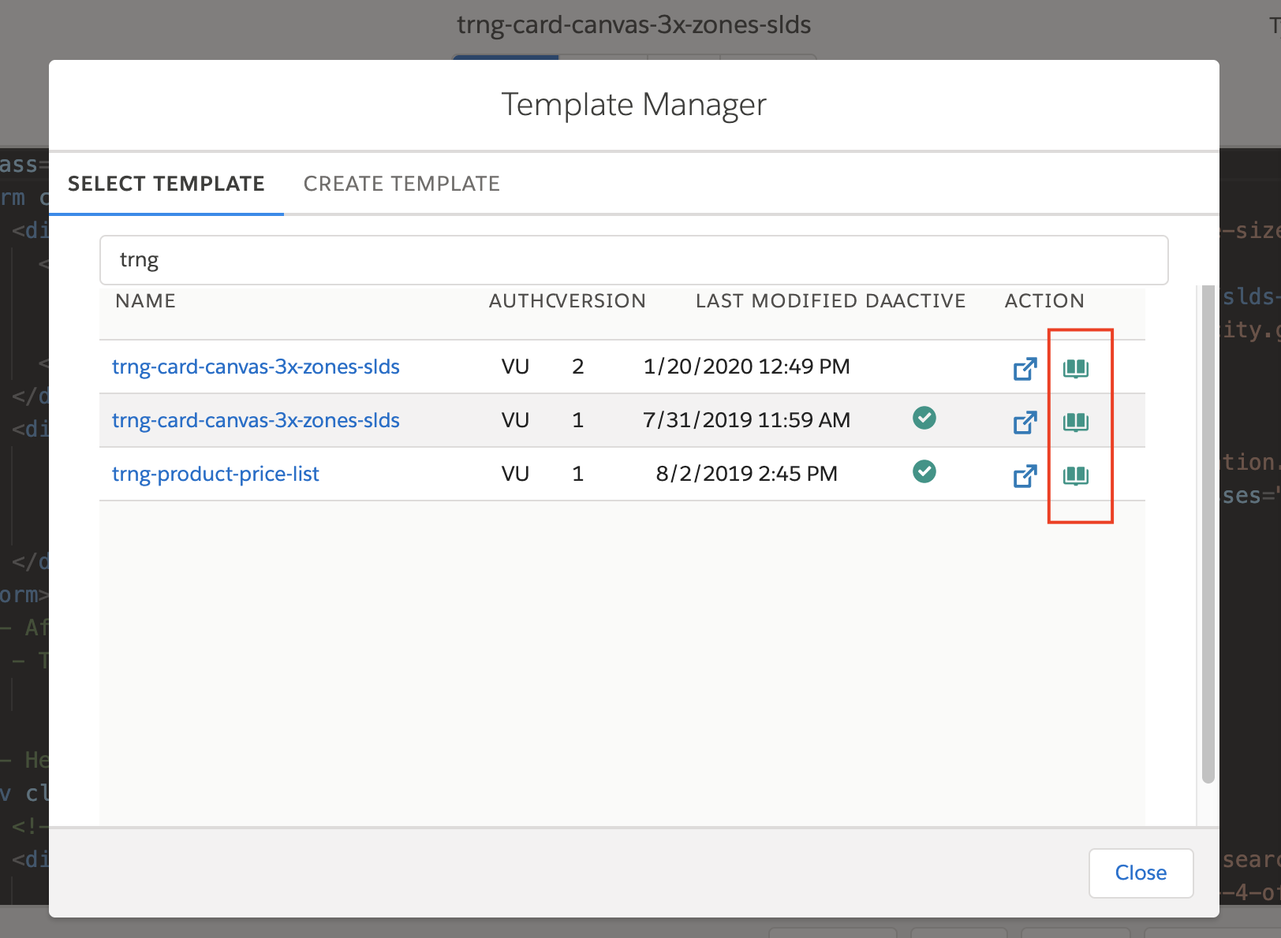Screen dimensions: 1281x938
Task: Click author VU in trng-product-price-list row
Action: point(515,474)
